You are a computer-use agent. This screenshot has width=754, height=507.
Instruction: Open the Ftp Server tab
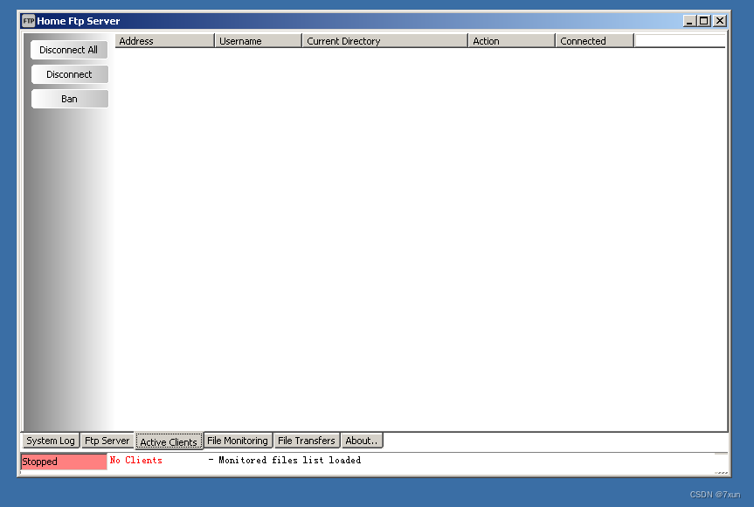point(107,441)
